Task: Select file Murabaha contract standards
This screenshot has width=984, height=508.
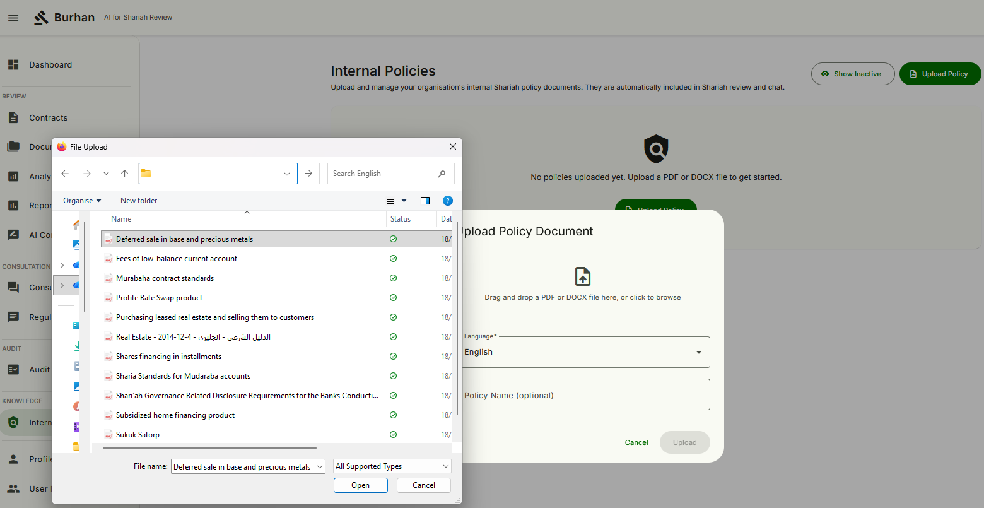Action: (x=276, y=278)
